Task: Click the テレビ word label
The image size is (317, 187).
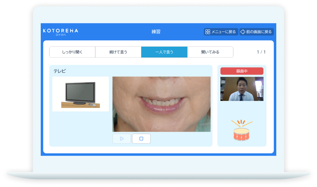Action: coord(60,71)
